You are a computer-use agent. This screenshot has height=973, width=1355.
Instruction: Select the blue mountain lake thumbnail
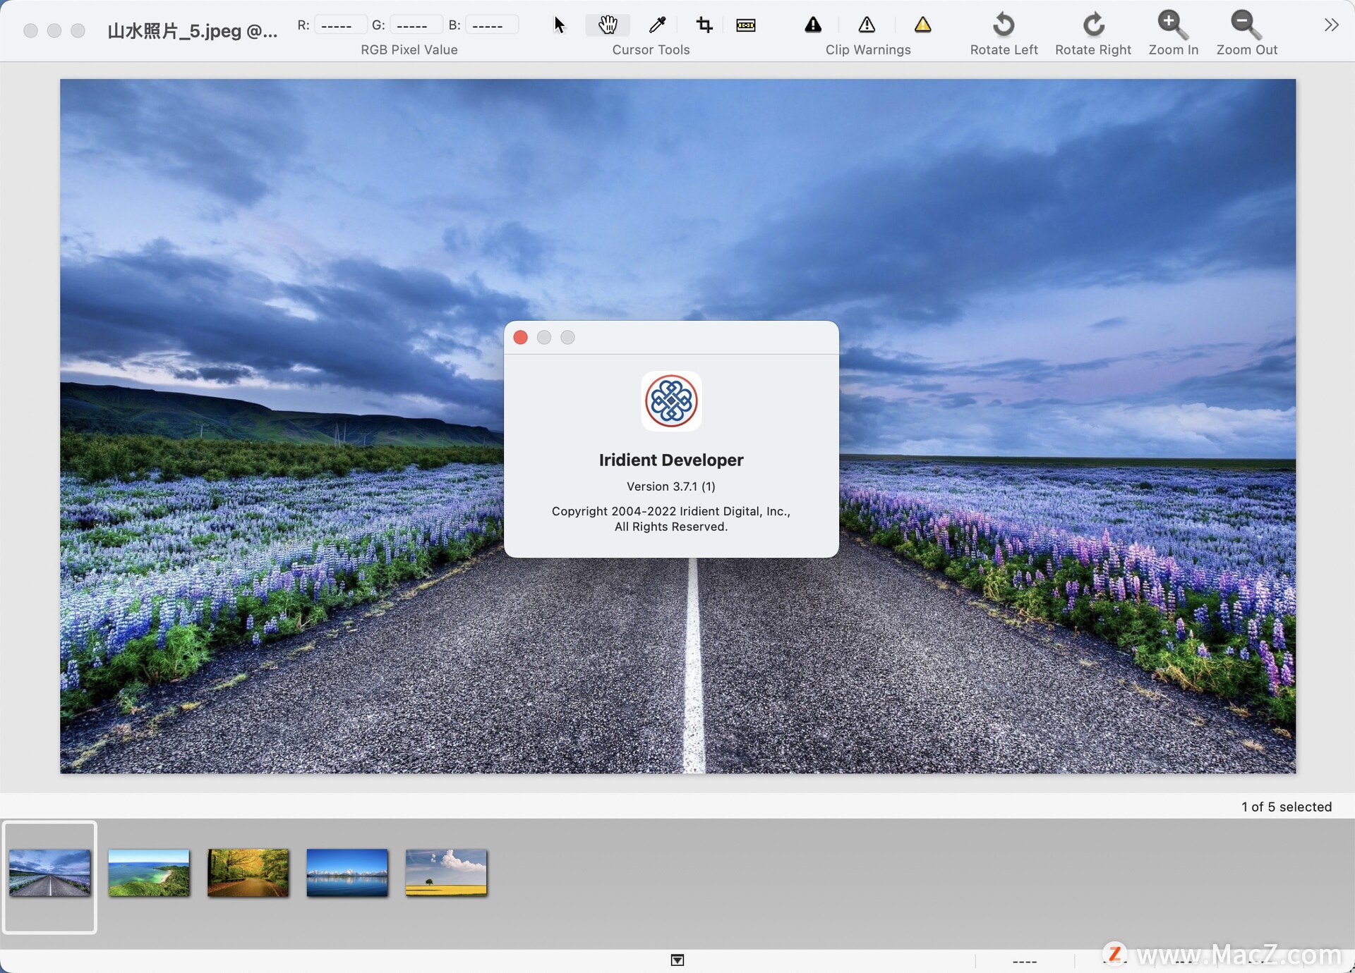(347, 873)
